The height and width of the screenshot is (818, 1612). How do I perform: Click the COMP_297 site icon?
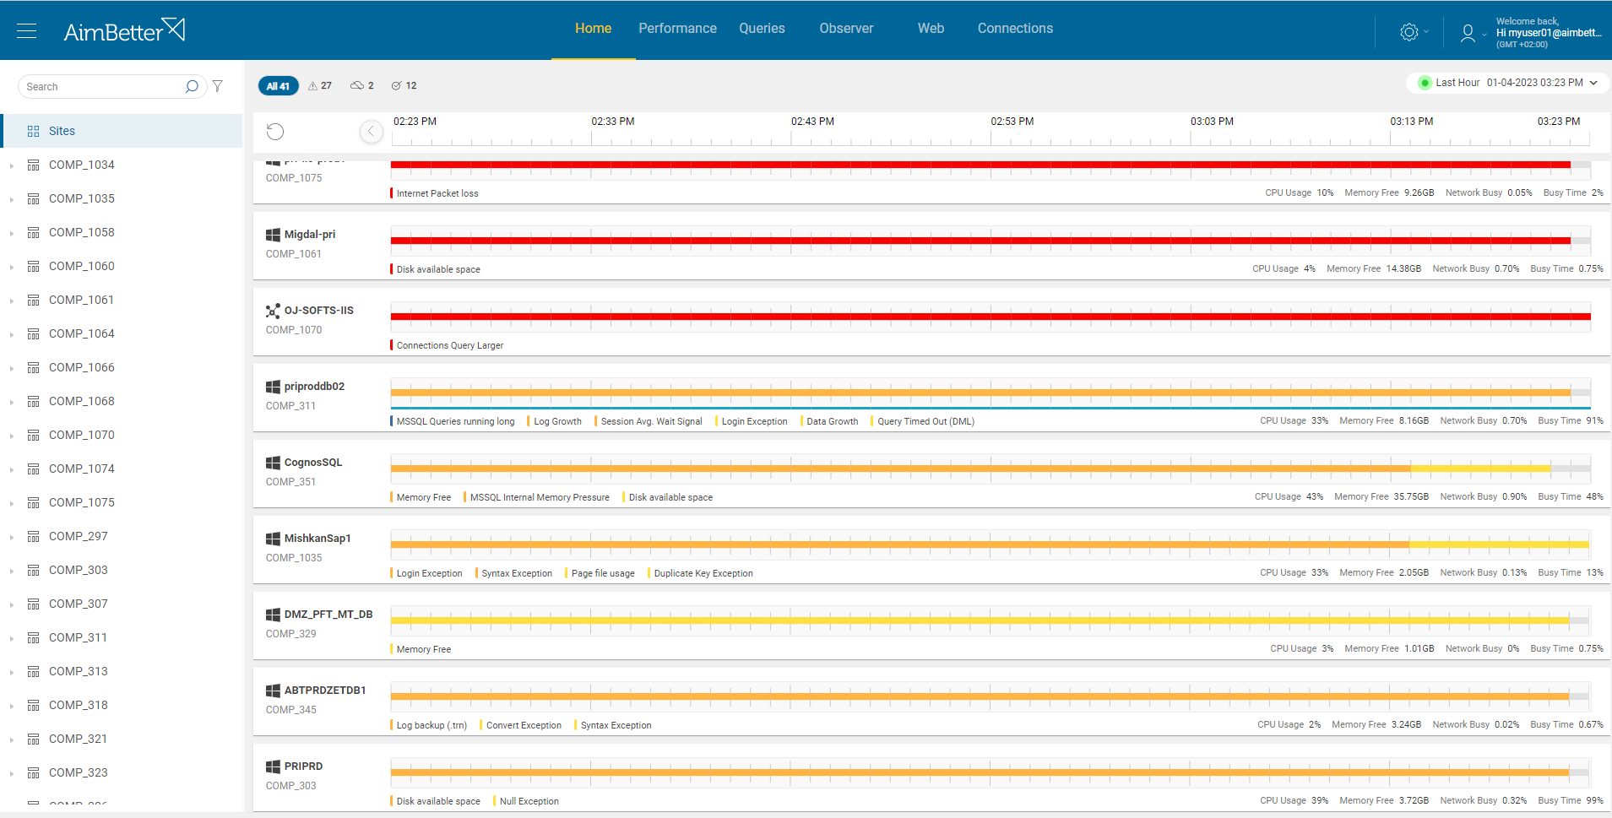[34, 536]
